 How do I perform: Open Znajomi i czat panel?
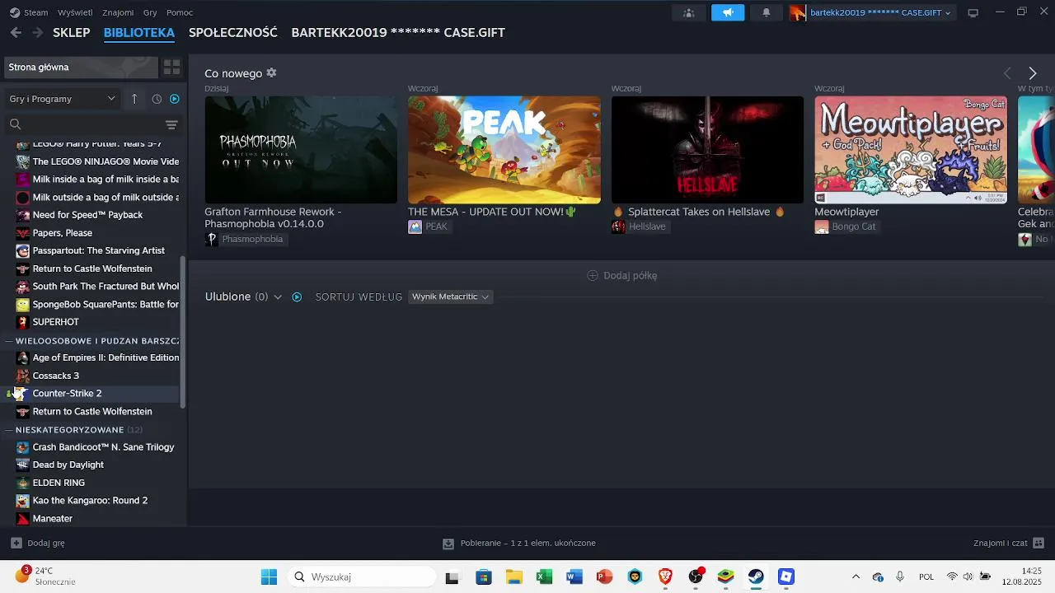pyautogui.click(x=1008, y=543)
